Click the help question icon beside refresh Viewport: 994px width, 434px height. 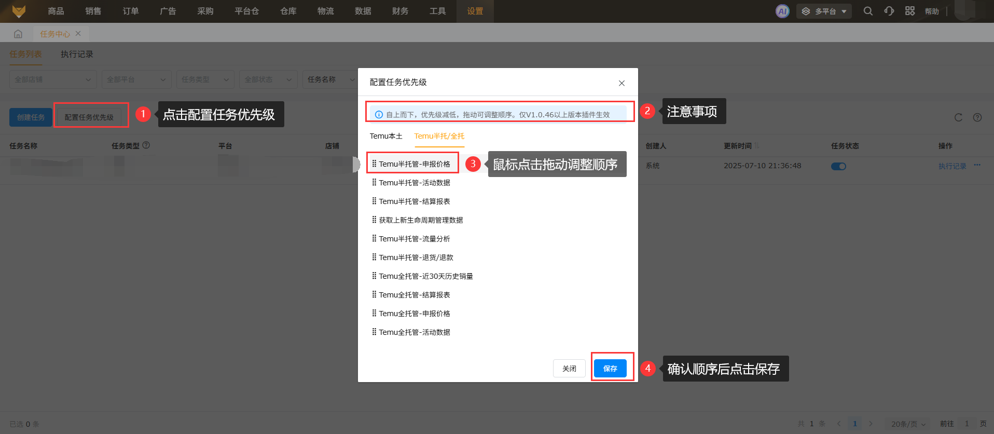tap(977, 117)
